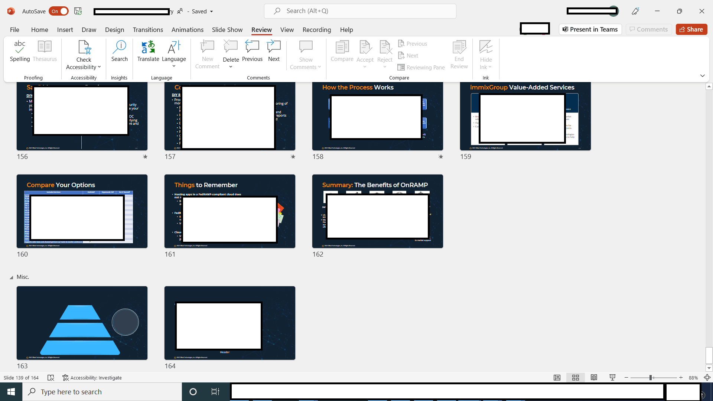The height and width of the screenshot is (401, 713).
Task: Open the File menu
Action: click(x=14, y=30)
